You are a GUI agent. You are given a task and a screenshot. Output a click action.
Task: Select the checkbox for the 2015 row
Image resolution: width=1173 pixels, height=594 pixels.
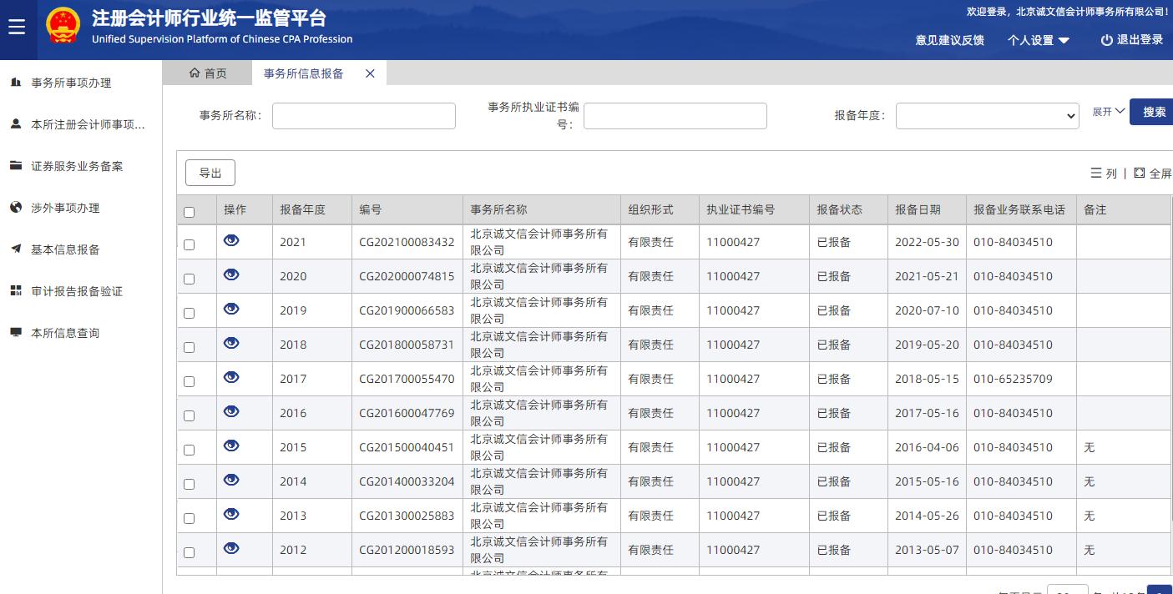pyautogui.click(x=189, y=450)
